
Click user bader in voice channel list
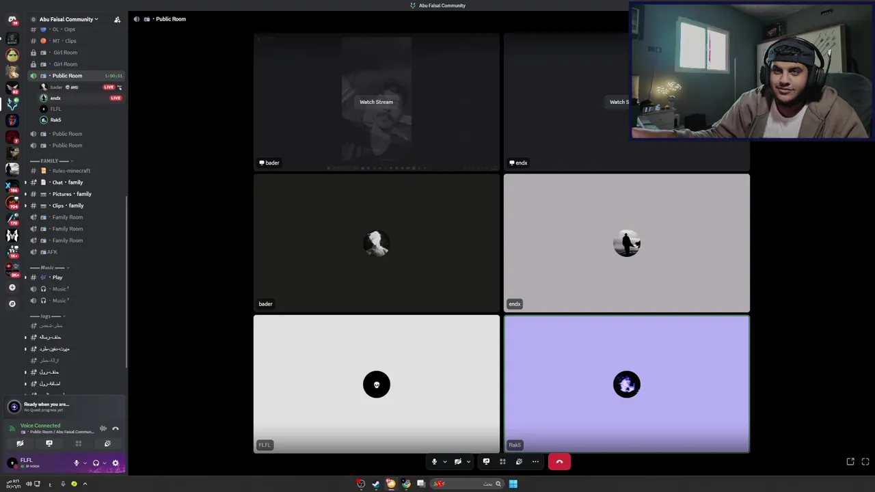click(81, 87)
